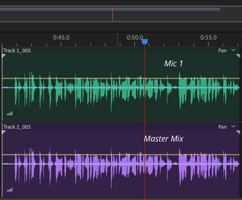Click the fade-in handle on Track 1_005
242x200 pixels.
(x=4, y=56)
